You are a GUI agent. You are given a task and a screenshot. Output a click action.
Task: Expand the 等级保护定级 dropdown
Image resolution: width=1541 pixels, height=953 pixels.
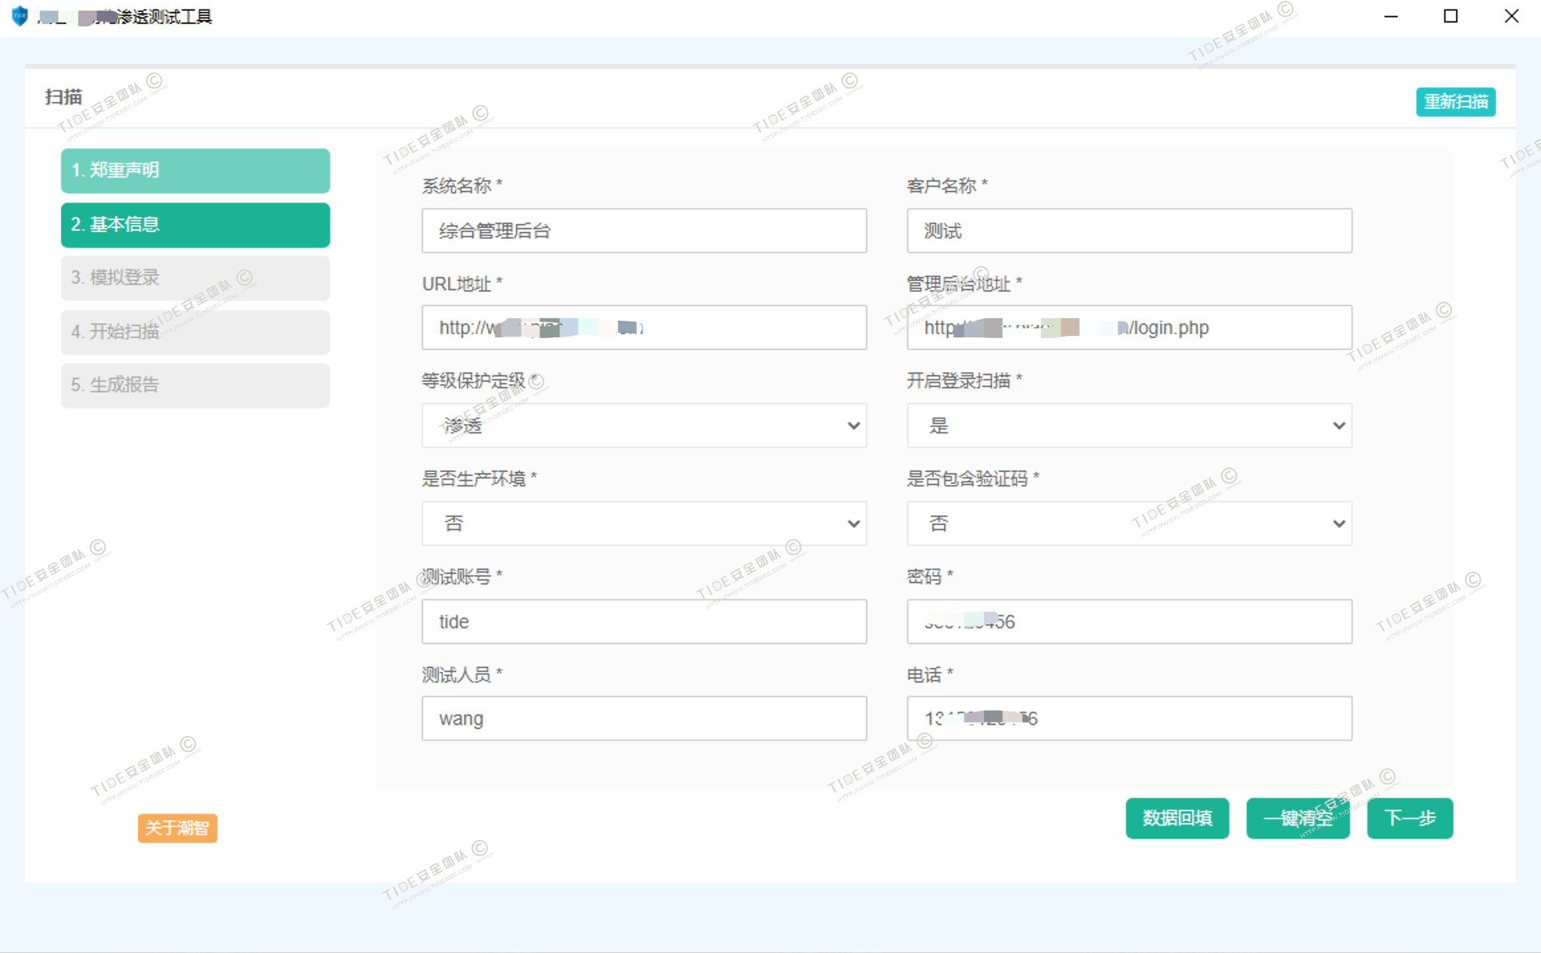[x=644, y=425]
